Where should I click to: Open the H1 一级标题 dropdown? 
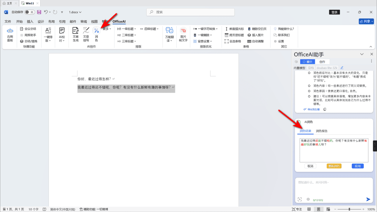[126, 29]
